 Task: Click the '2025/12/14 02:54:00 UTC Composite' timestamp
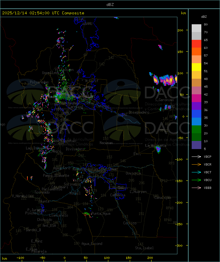click(43, 13)
